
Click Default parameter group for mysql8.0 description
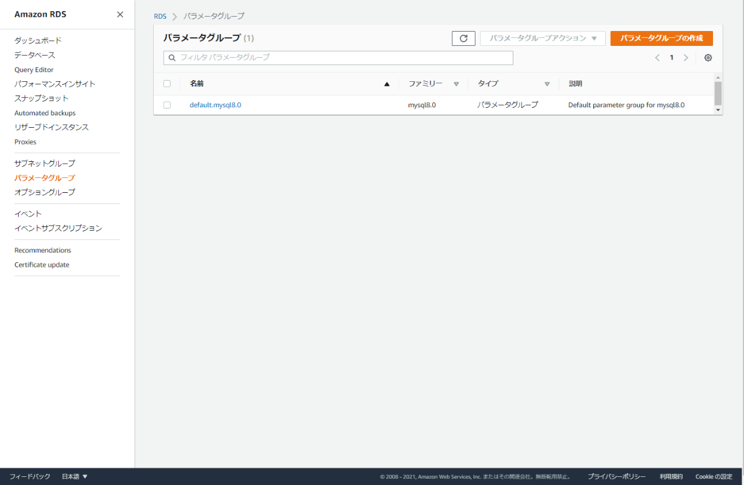click(x=626, y=105)
